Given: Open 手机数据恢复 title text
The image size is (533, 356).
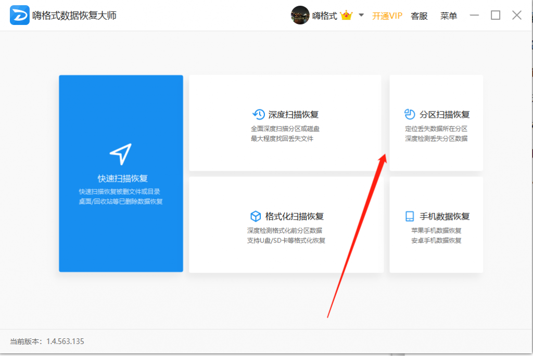Looking at the screenshot, I should point(445,216).
